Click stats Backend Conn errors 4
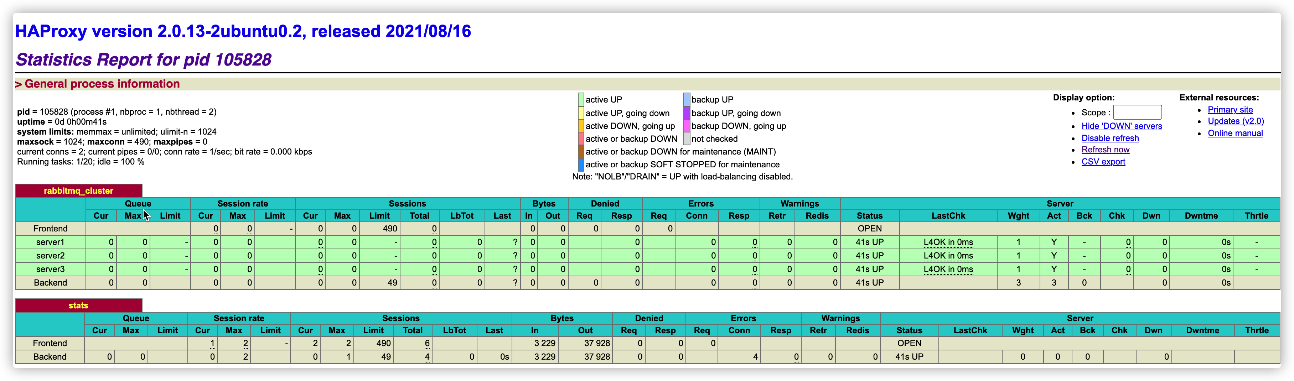1294x381 pixels. tap(755, 356)
